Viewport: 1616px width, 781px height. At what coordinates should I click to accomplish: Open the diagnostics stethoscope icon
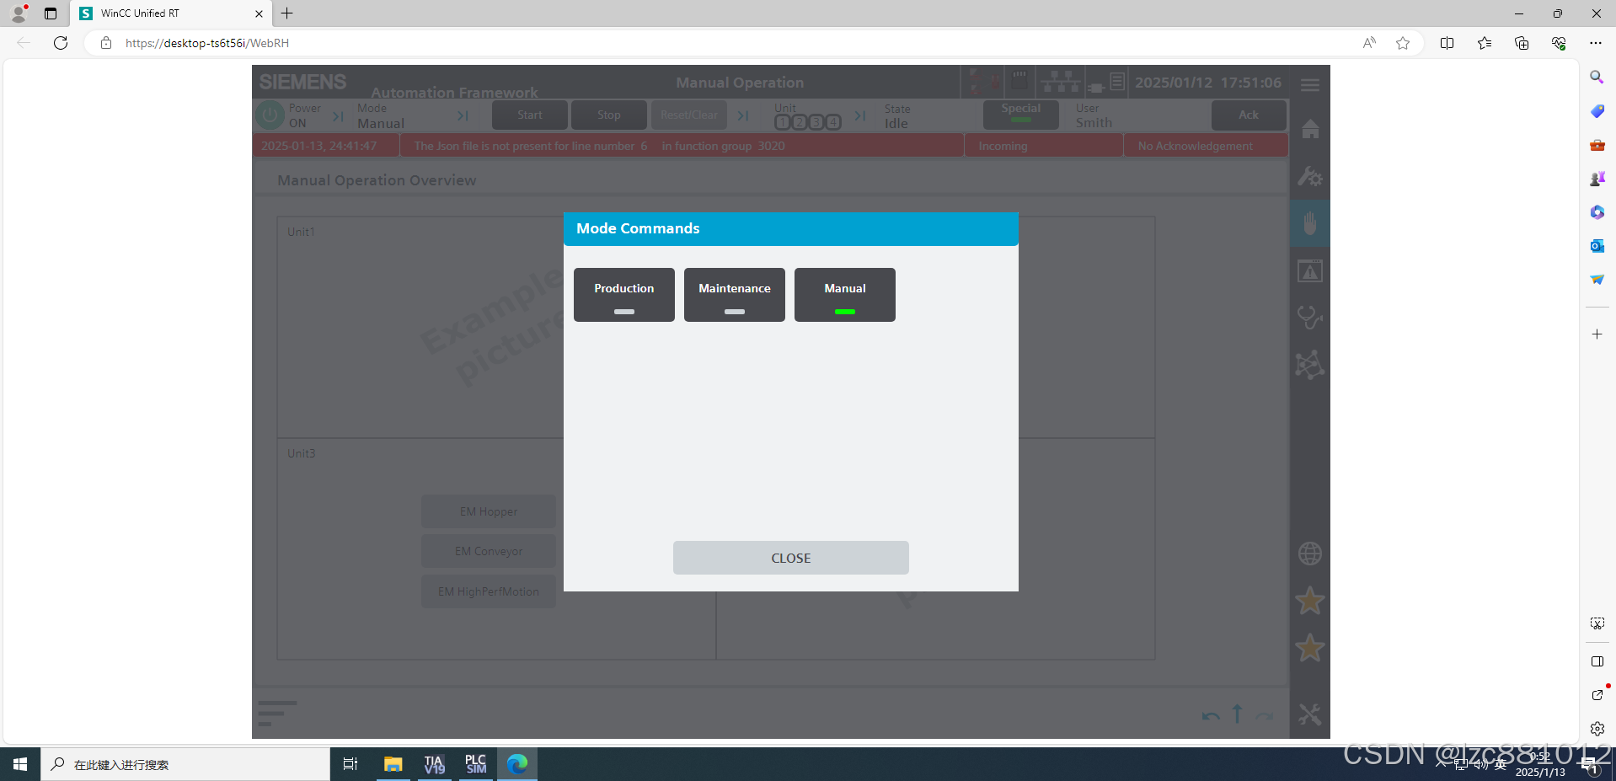[x=1309, y=318]
